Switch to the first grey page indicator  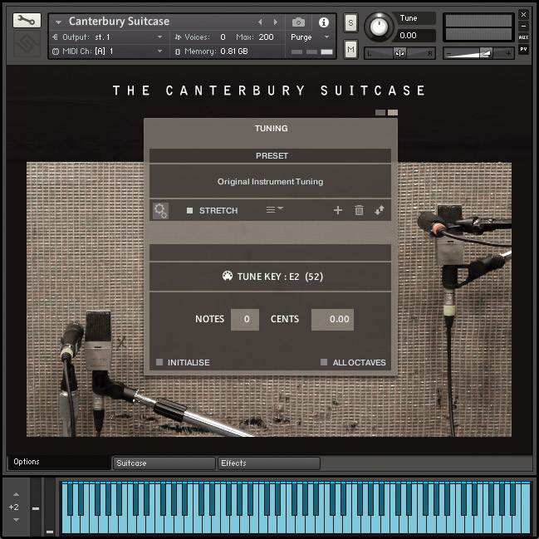(380, 112)
